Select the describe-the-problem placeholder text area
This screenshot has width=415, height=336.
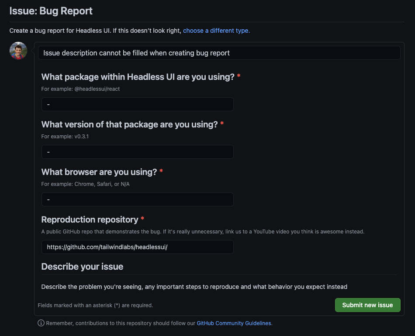tap(194, 287)
